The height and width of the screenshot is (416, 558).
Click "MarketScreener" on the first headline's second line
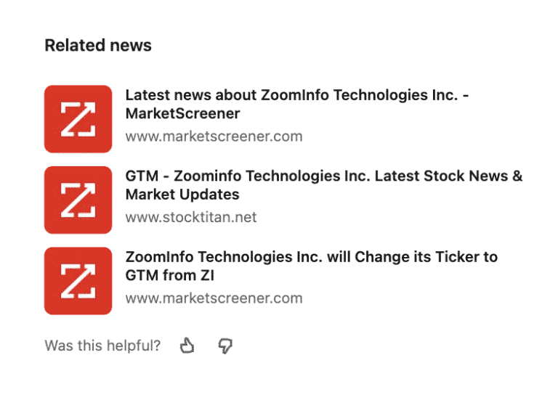pyautogui.click(x=182, y=114)
